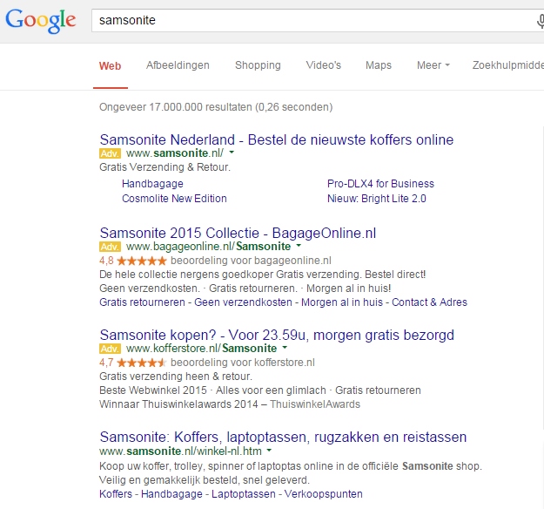
Task: Select the Video's tab
Action: pyautogui.click(x=323, y=65)
